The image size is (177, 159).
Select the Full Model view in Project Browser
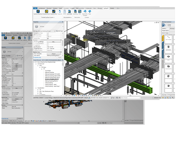[x=48, y=71]
